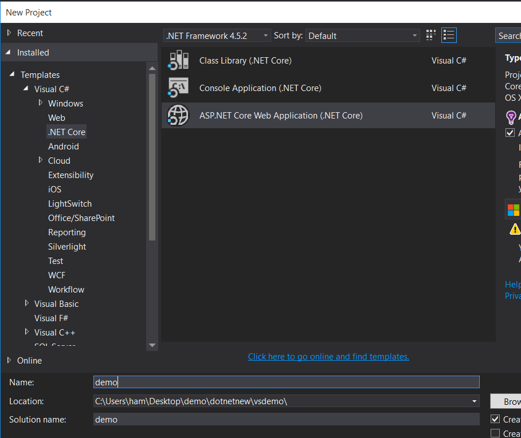Click the tree scrollbar down arrow

(152, 345)
